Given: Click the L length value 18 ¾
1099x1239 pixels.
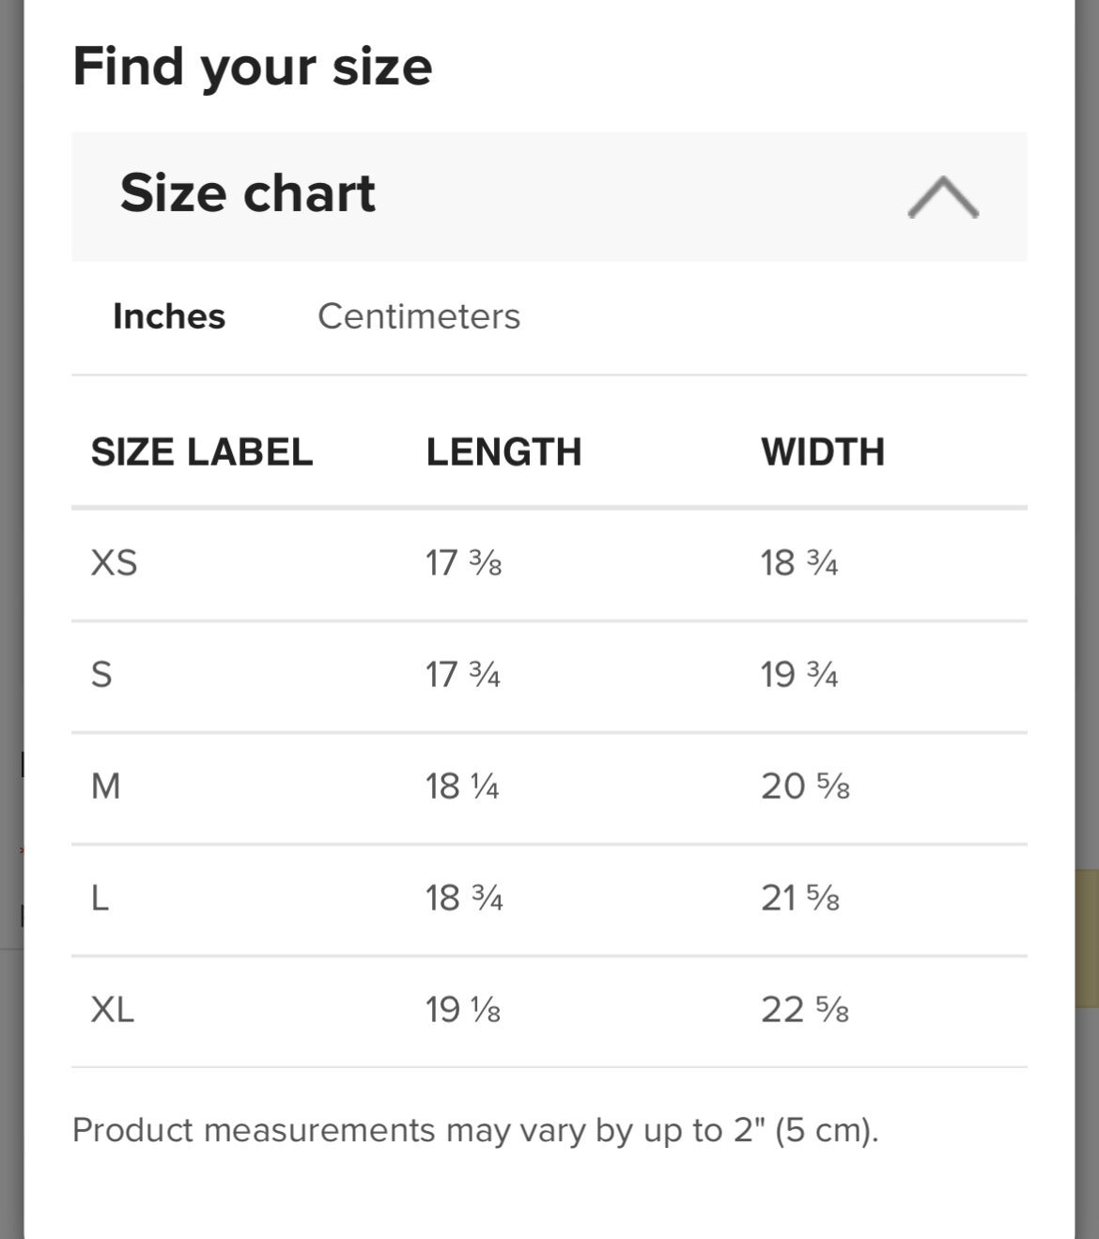Looking at the screenshot, I should [x=463, y=898].
